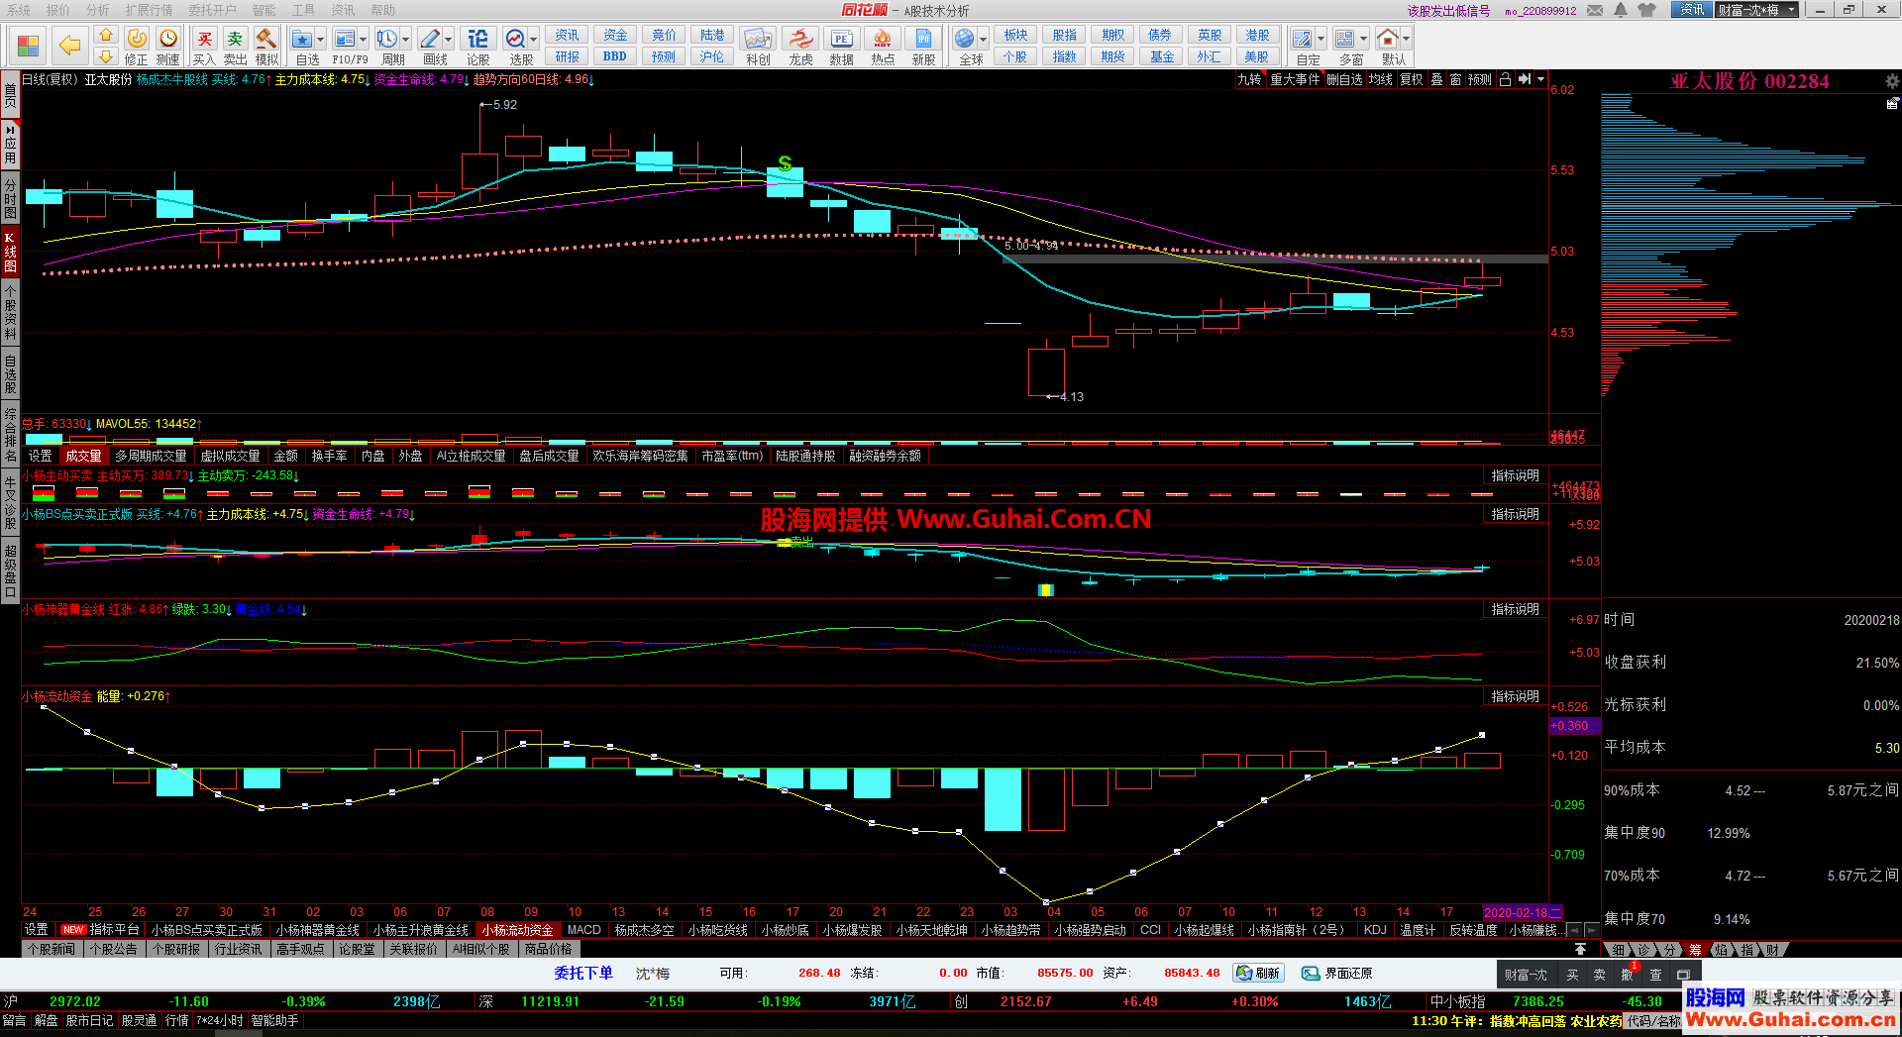The width and height of the screenshot is (1902, 1037).
Task: Open the 新股 IPO icon
Action: pos(923,41)
